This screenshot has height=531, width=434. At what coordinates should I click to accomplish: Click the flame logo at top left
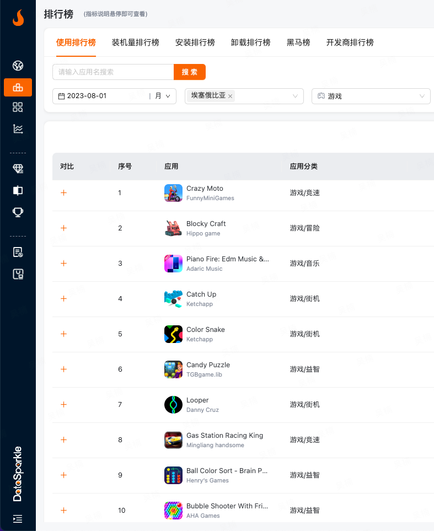(x=18, y=18)
